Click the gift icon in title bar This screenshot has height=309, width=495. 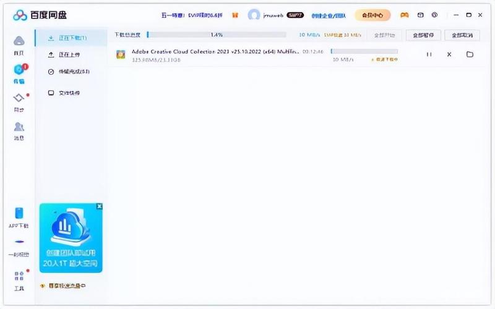(235, 15)
